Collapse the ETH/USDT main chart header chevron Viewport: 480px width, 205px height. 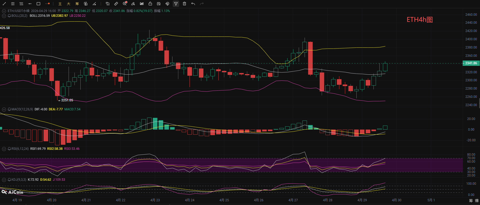point(4,11)
